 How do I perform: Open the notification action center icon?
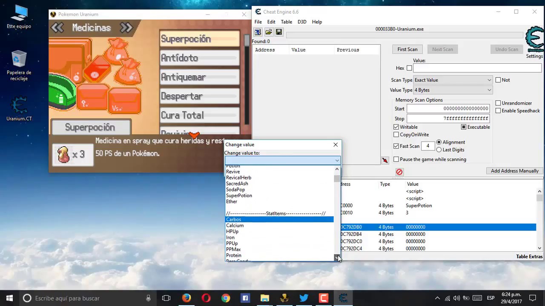coord(533,298)
